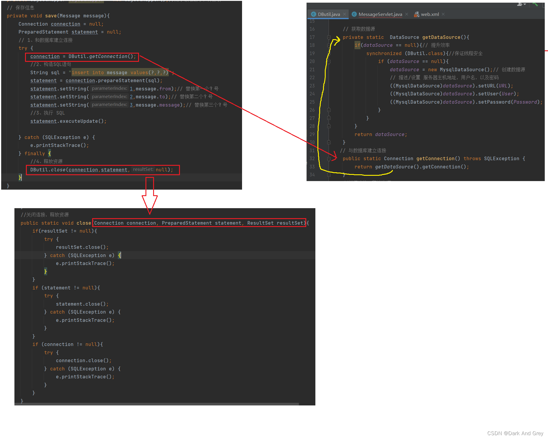The width and height of the screenshot is (548, 439).
Task: Click the 'save' method name in its declaration
Action: pos(51,16)
